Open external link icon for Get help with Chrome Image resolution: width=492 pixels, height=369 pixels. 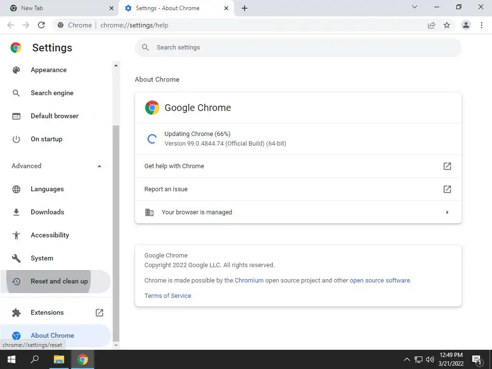pos(447,166)
